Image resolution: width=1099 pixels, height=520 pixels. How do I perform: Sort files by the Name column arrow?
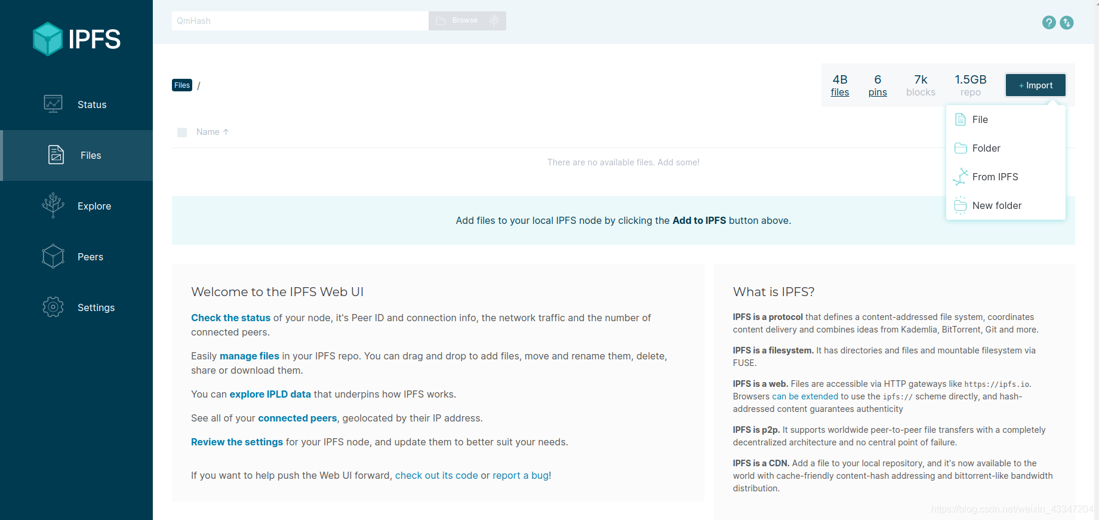click(226, 132)
